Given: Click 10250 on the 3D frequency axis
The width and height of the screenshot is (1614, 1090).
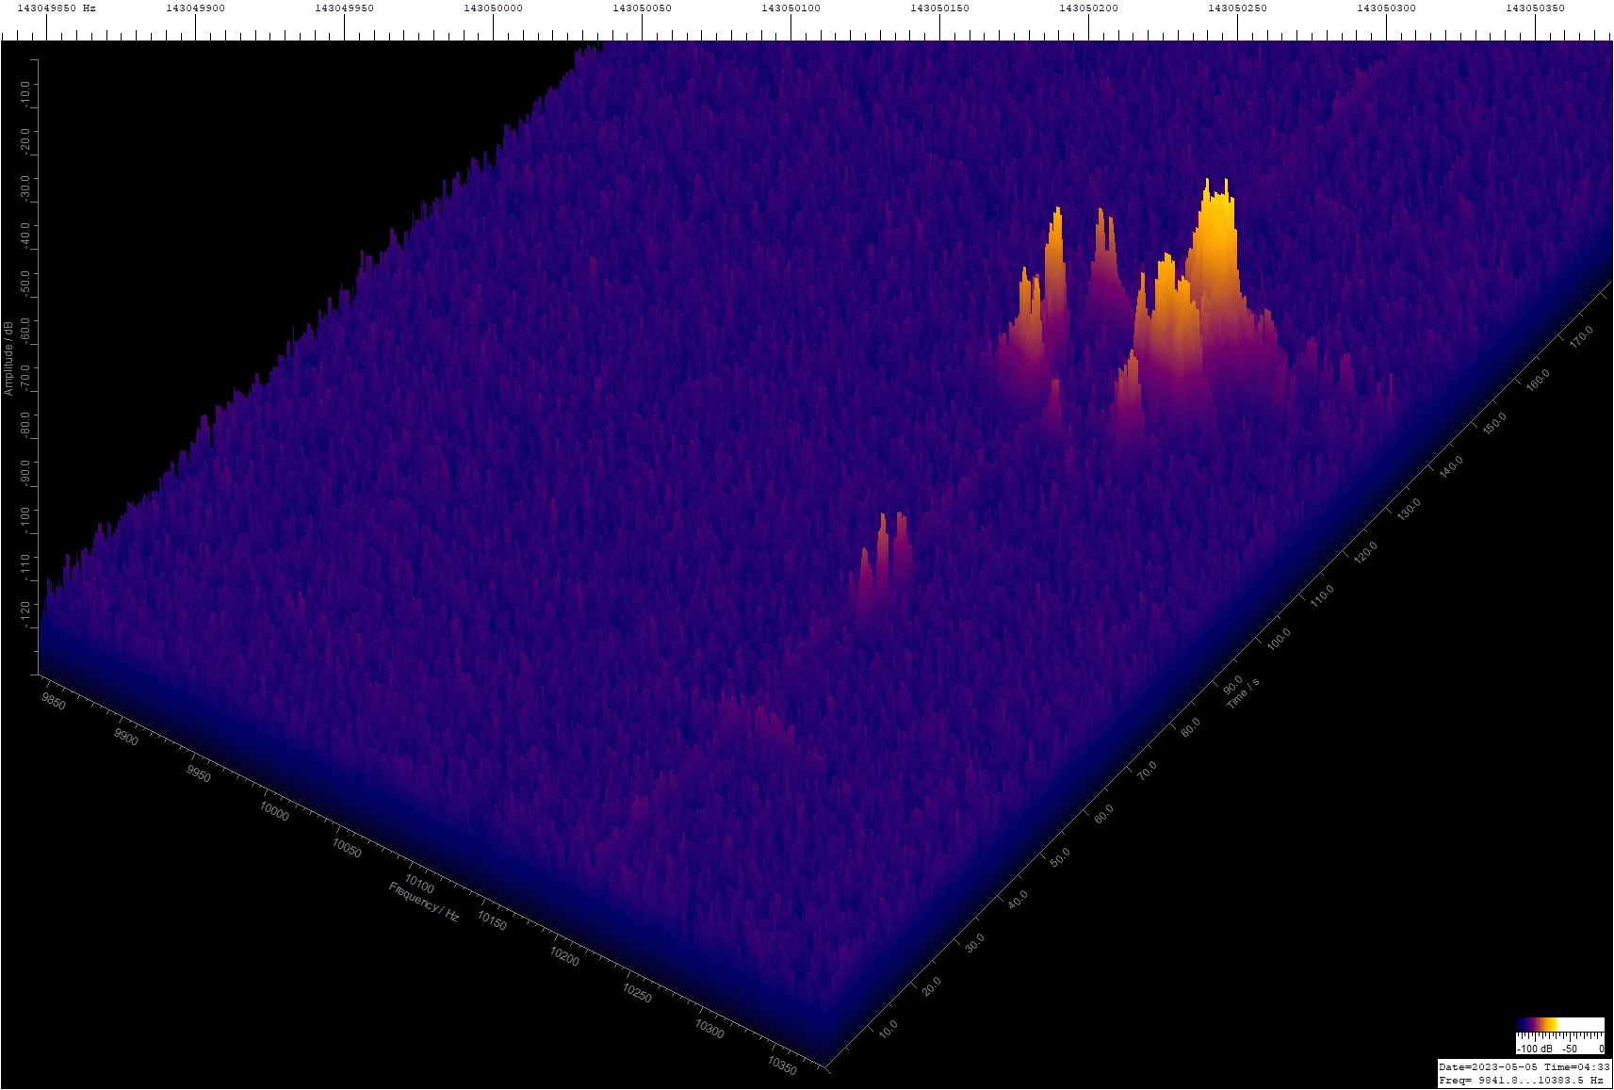Looking at the screenshot, I should click(637, 993).
